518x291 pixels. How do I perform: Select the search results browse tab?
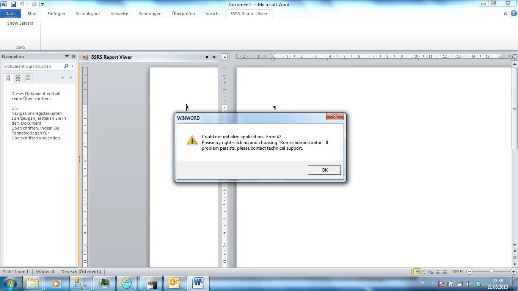point(28,78)
